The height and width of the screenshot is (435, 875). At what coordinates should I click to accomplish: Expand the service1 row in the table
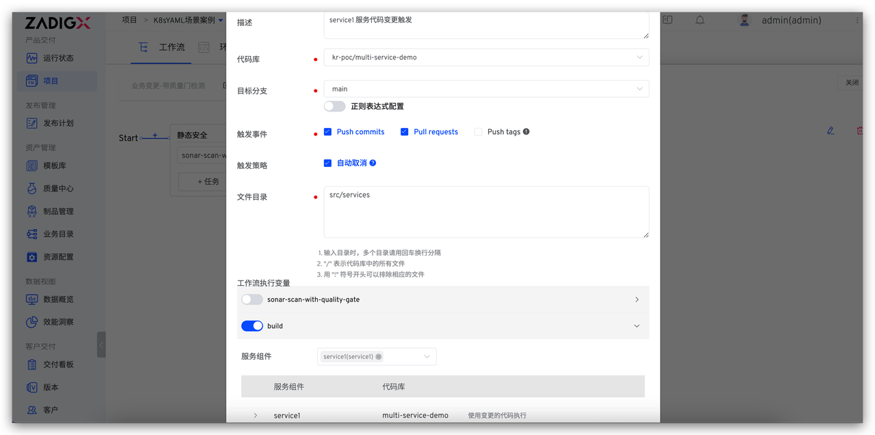(x=255, y=414)
